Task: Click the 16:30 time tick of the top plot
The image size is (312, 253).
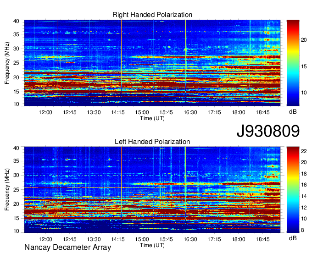Action: (190, 112)
